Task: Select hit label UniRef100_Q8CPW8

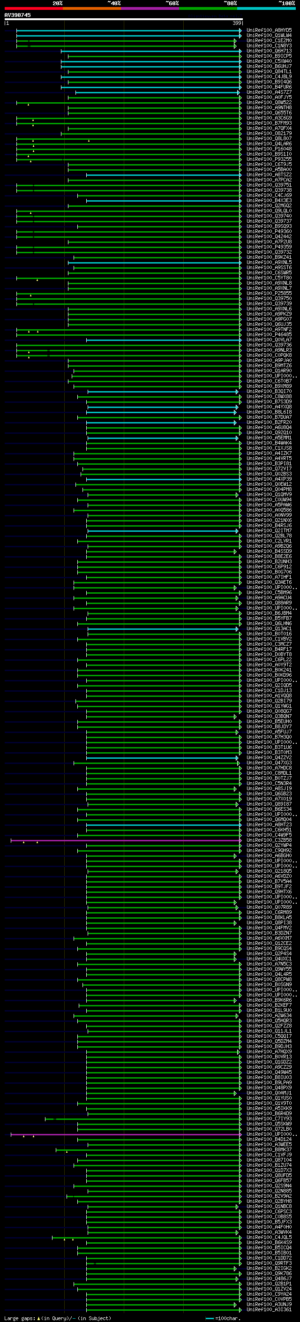Action: pyautogui.click(x=269, y=980)
